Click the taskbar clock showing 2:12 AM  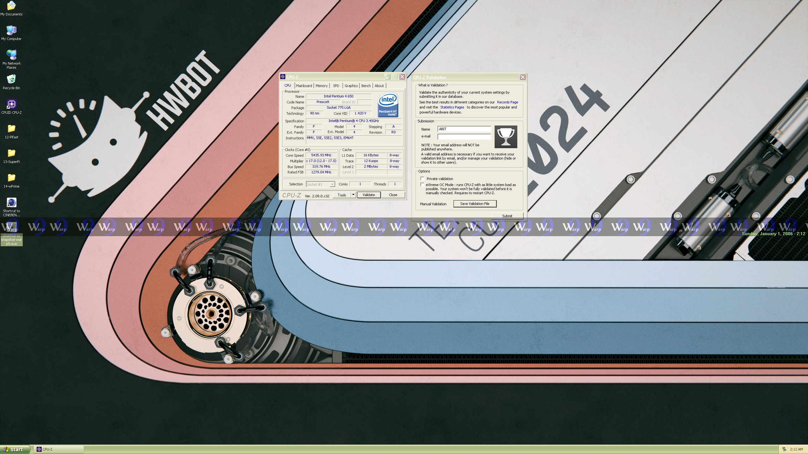(x=796, y=449)
